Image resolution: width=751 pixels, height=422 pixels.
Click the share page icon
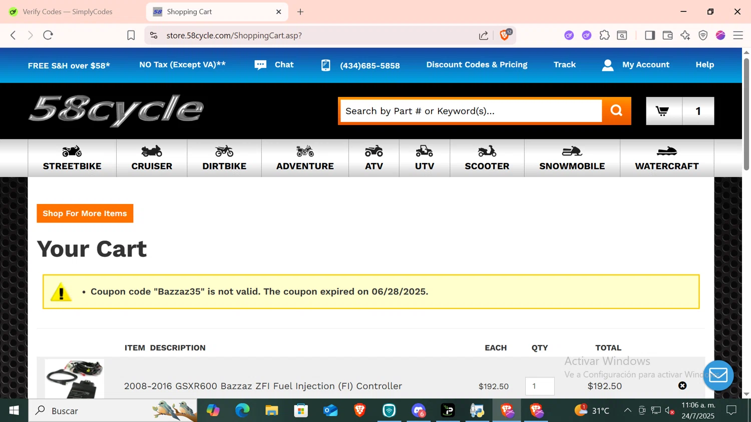pyautogui.click(x=484, y=35)
